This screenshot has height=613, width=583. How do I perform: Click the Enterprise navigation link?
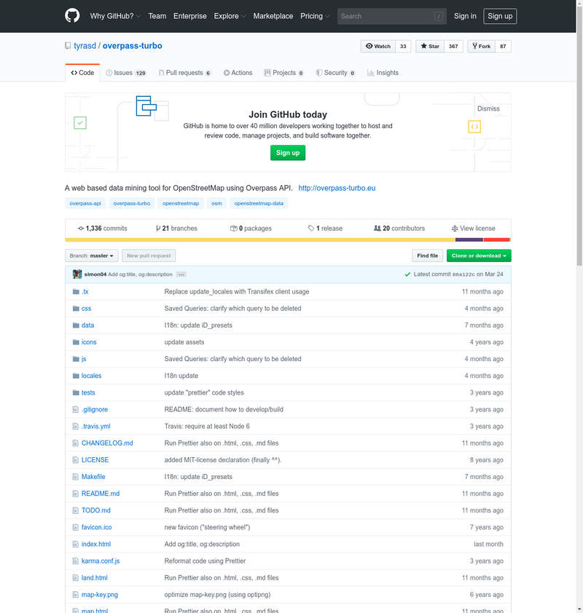[189, 16]
